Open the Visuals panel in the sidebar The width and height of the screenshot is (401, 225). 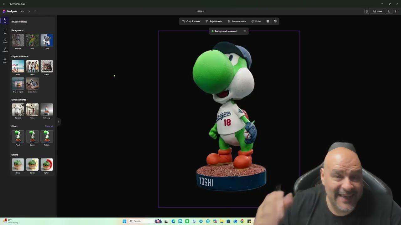tap(5, 40)
